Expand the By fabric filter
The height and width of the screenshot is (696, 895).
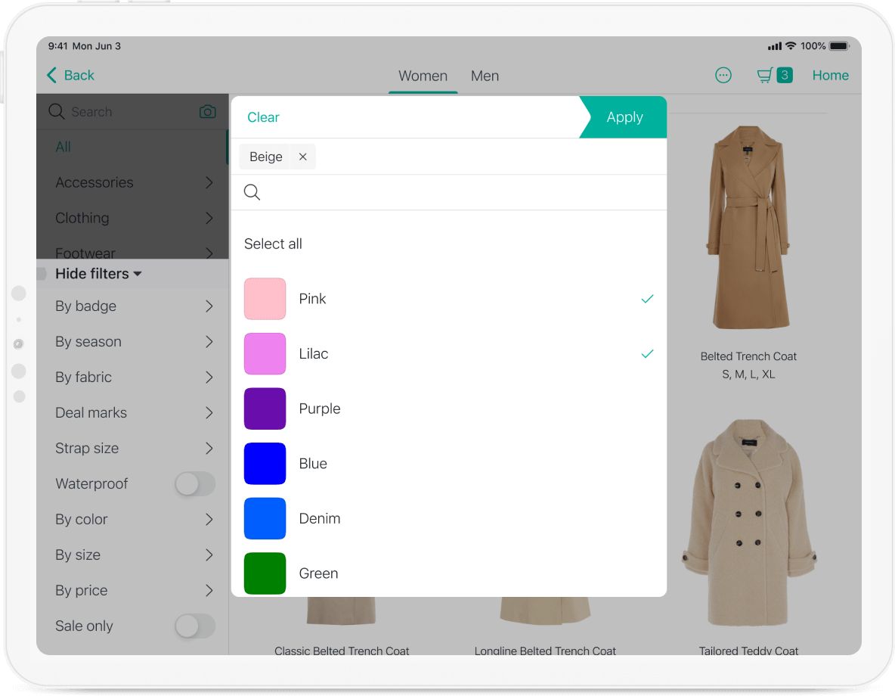click(209, 378)
